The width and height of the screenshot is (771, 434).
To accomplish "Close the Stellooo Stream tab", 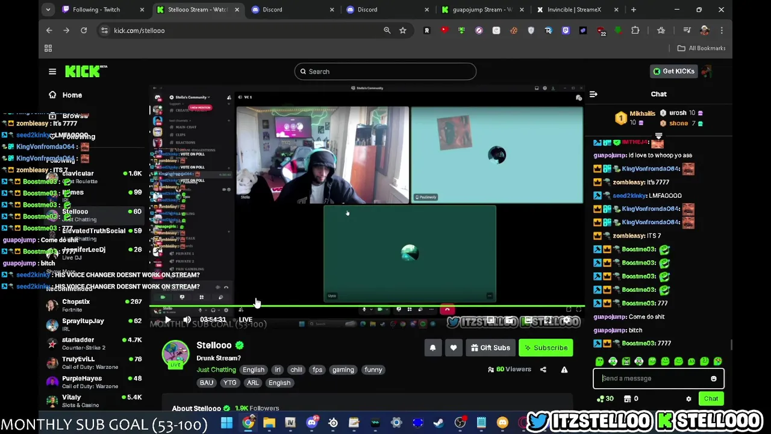I will pyautogui.click(x=237, y=10).
